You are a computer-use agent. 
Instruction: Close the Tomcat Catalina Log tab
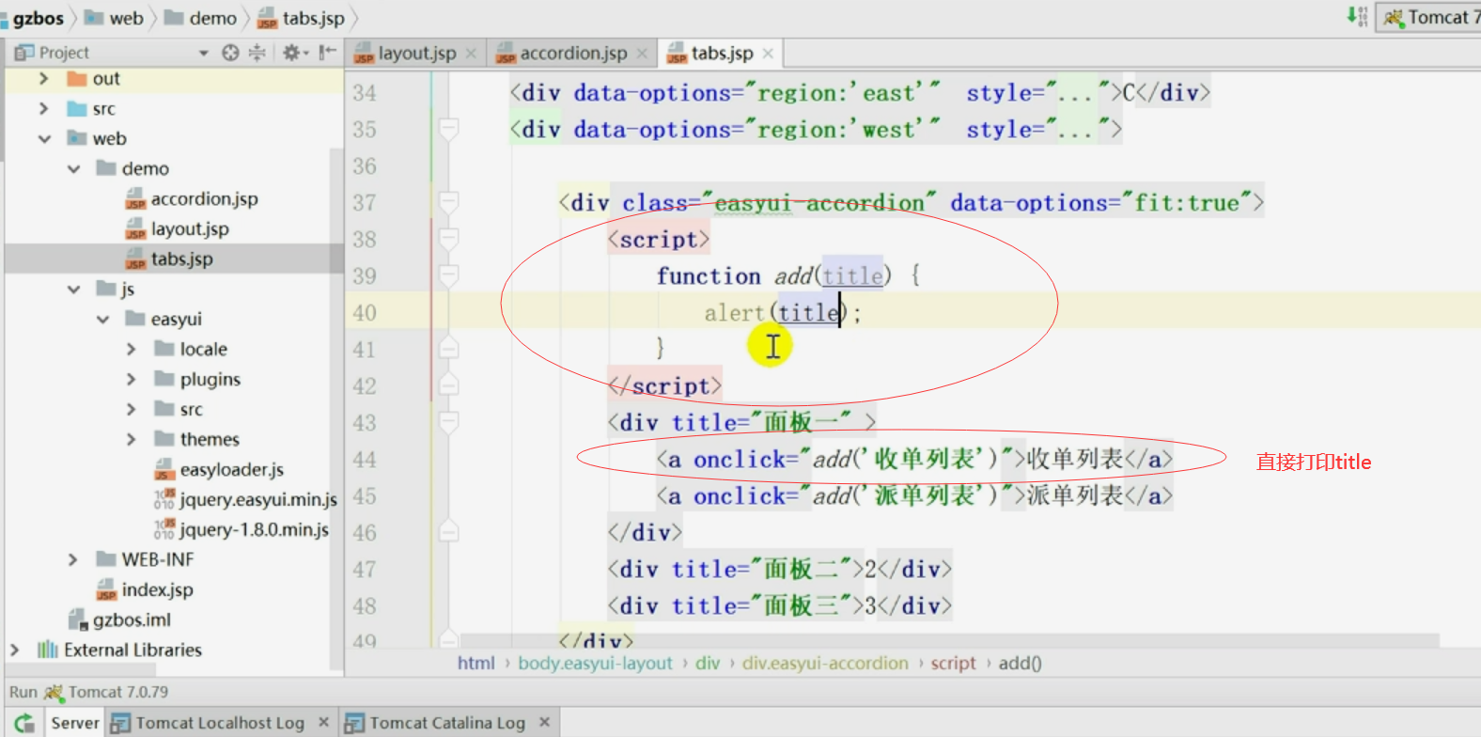point(544,722)
